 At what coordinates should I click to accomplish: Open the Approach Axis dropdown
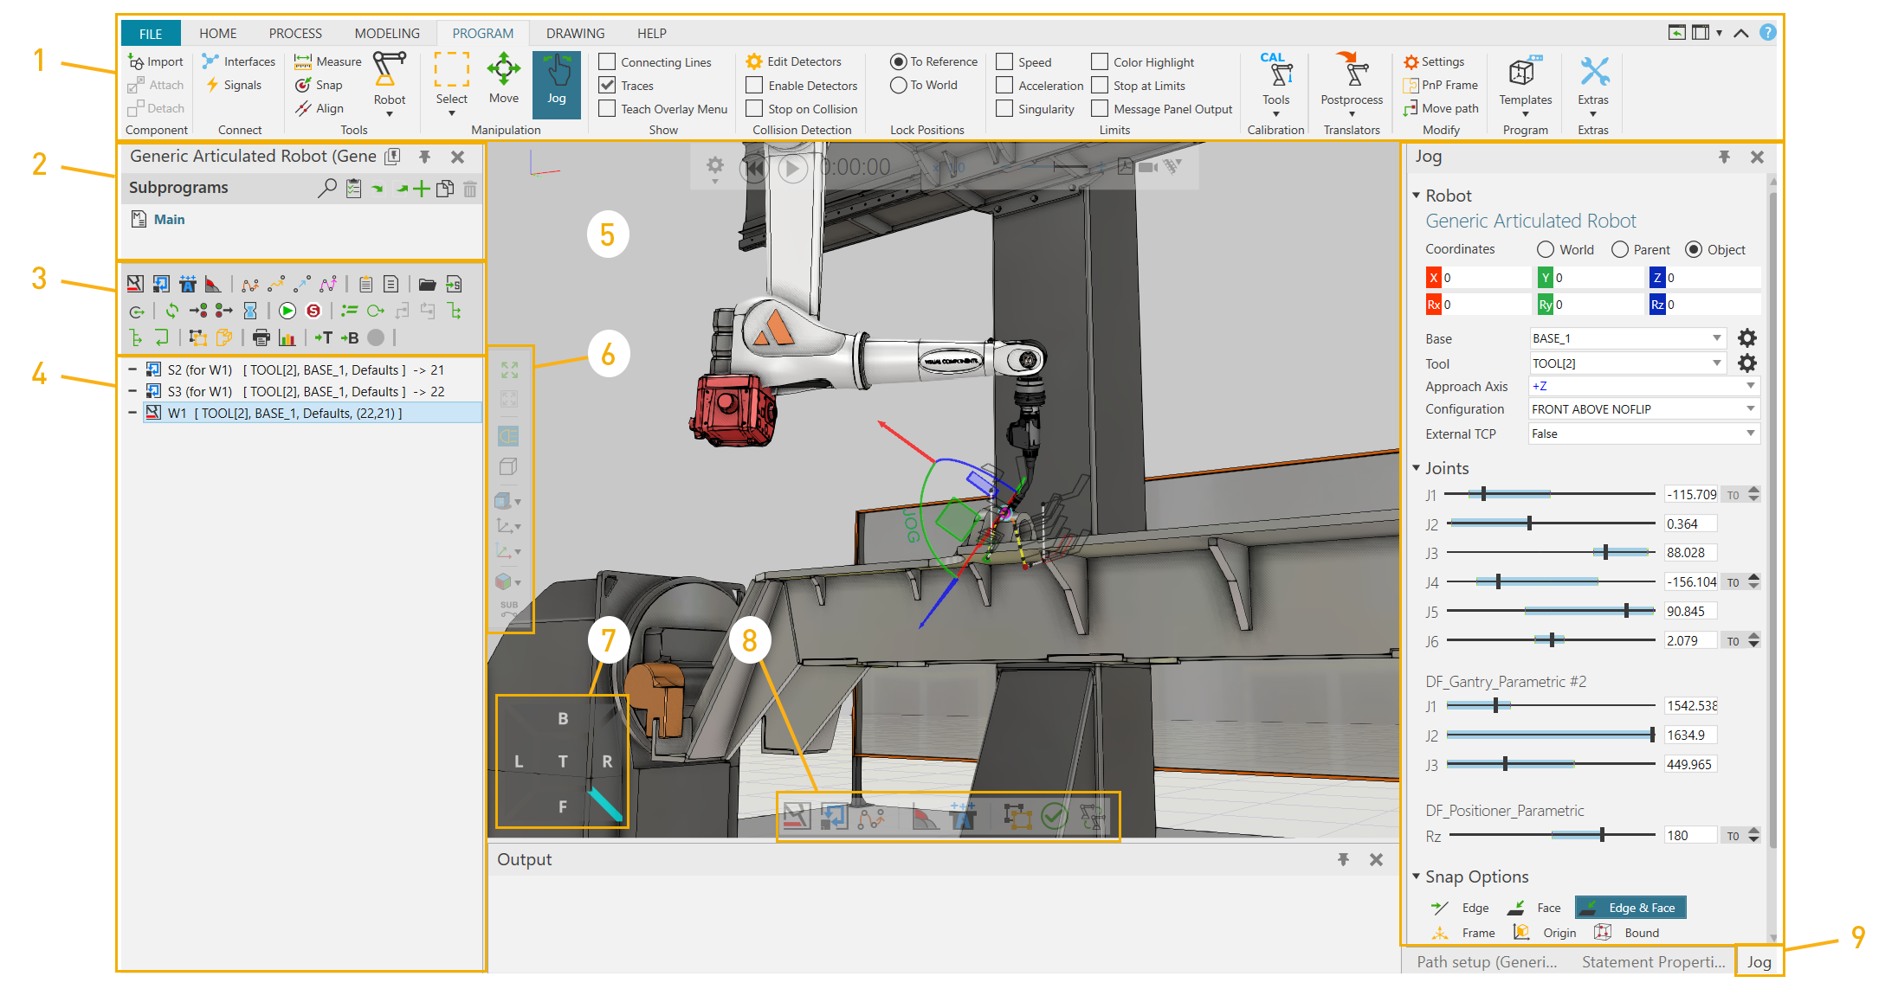point(1750,386)
